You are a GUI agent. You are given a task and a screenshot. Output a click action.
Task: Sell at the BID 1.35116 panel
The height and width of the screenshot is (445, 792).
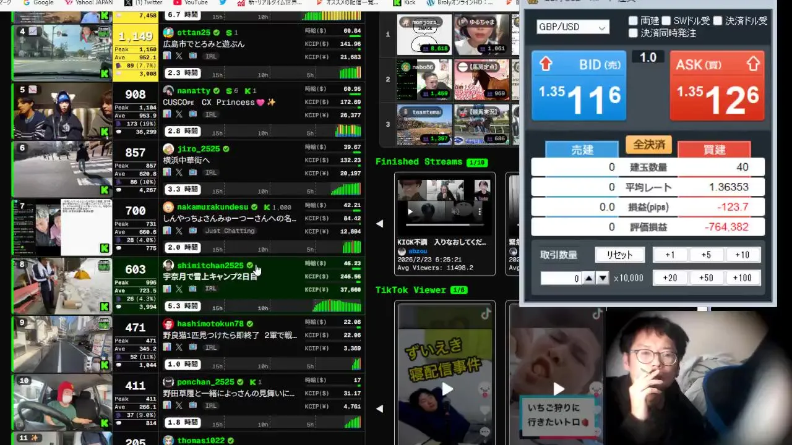(x=579, y=85)
